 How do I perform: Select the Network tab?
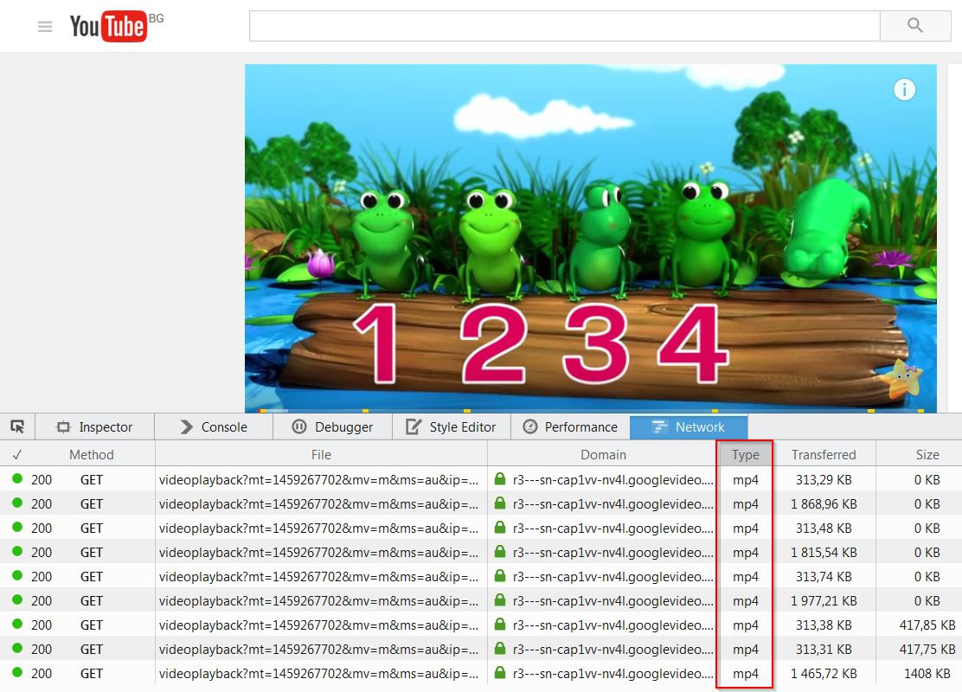click(689, 426)
